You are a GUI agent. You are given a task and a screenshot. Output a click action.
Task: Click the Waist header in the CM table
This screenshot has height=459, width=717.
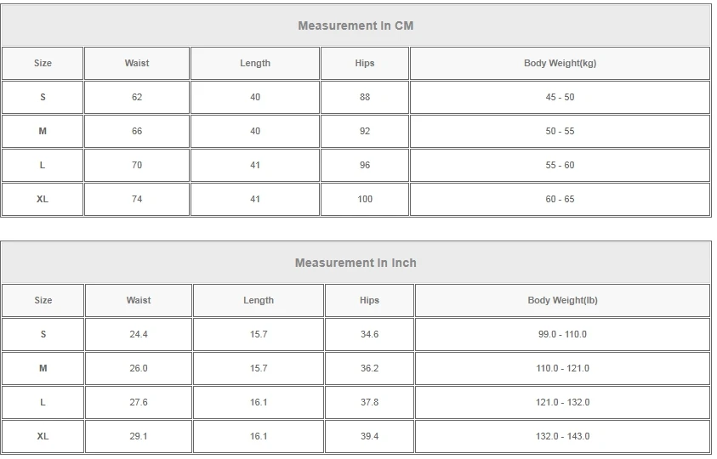click(x=137, y=63)
